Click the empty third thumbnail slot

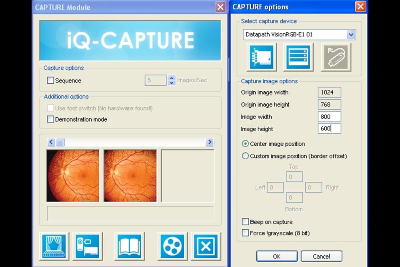(188, 176)
